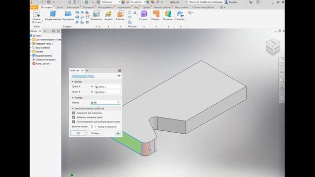
Task: Confirm with the OK button
Action: [x=78, y=133]
